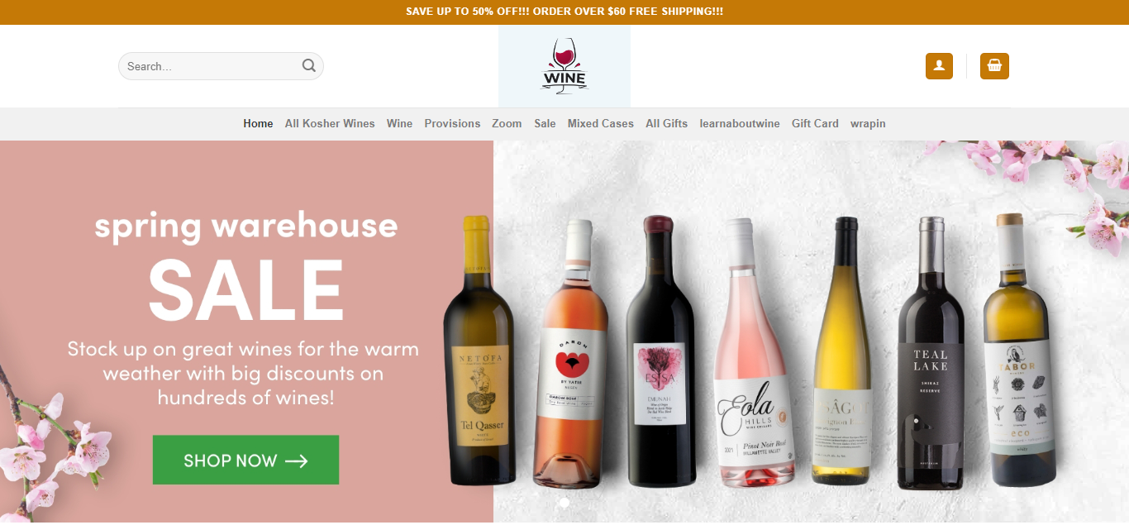Open the user account icon
Viewport: 1129px width, 525px height.
pyautogui.click(x=939, y=66)
